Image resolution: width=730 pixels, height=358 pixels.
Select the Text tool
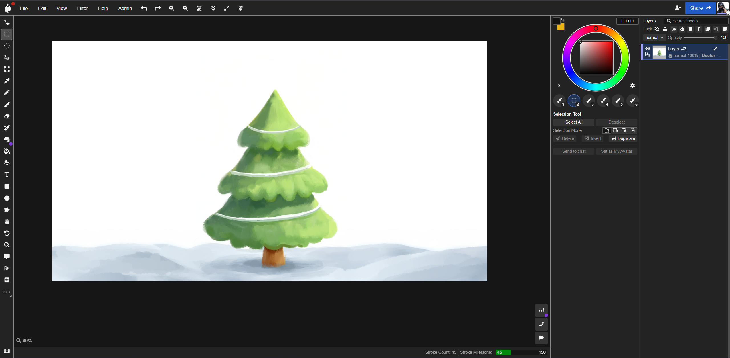(7, 175)
